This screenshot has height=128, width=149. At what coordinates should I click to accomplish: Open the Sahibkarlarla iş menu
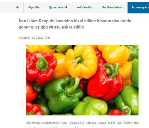(x=112, y=7)
